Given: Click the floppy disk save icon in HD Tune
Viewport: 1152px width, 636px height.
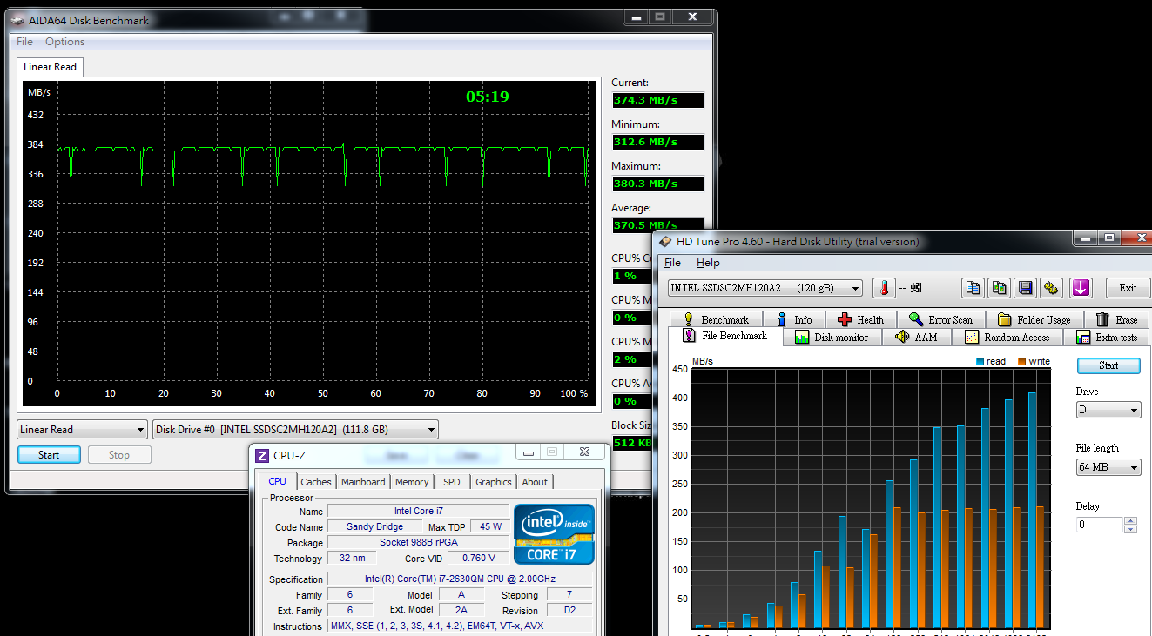Looking at the screenshot, I should click(1026, 287).
